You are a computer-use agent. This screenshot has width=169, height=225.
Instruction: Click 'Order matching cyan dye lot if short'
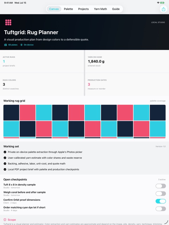coord(24,207)
